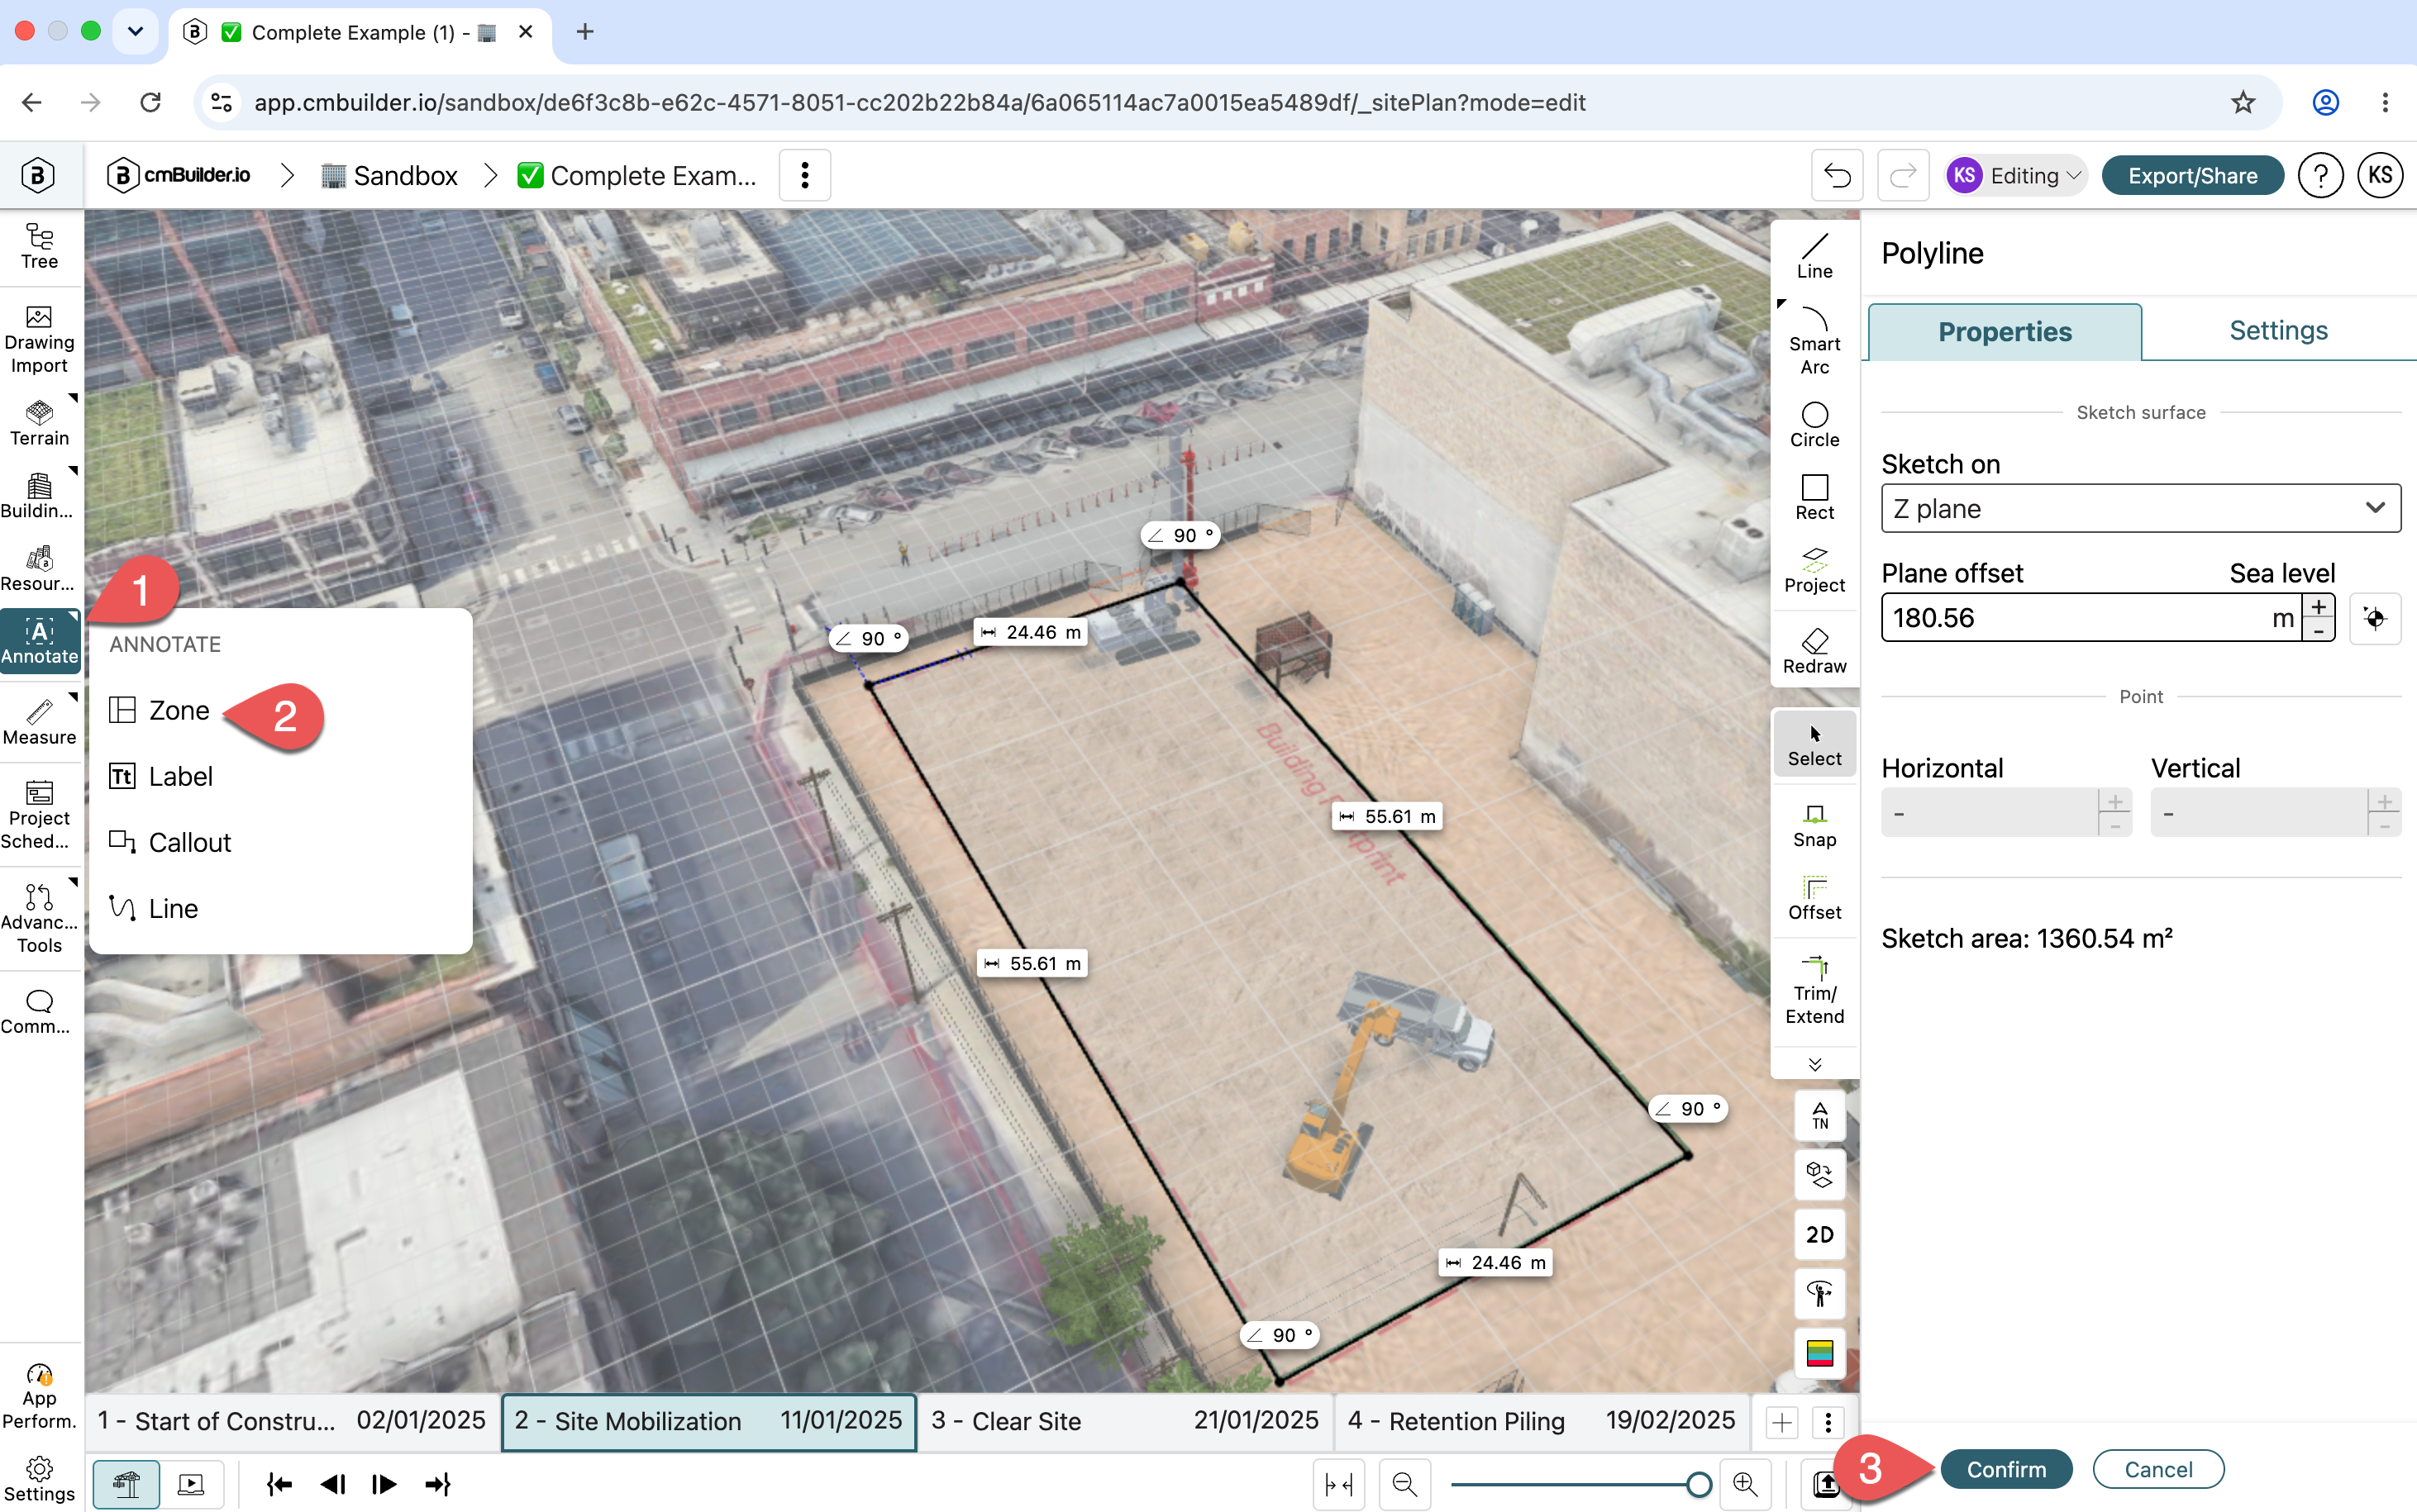
Task: Select the Rect sketch tool
Action: (x=1814, y=498)
